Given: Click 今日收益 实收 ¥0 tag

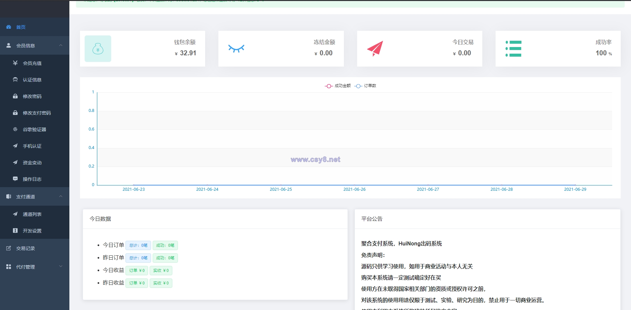Looking at the screenshot, I should 161,271.
